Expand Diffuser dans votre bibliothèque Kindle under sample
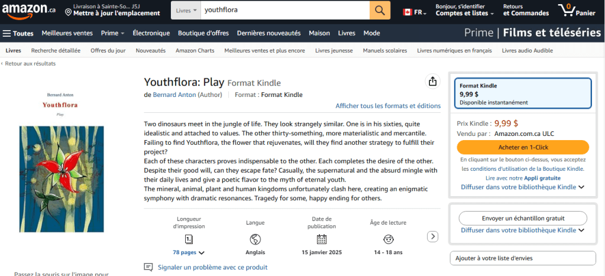The height and width of the screenshot is (276, 605). point(522,230)
